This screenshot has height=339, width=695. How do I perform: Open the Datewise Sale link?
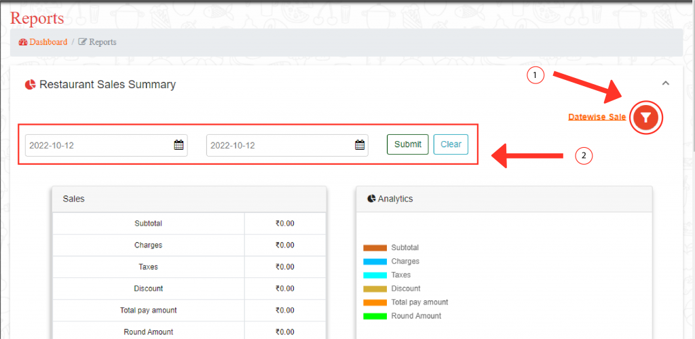pyautogui.click(x=597, y=117)
